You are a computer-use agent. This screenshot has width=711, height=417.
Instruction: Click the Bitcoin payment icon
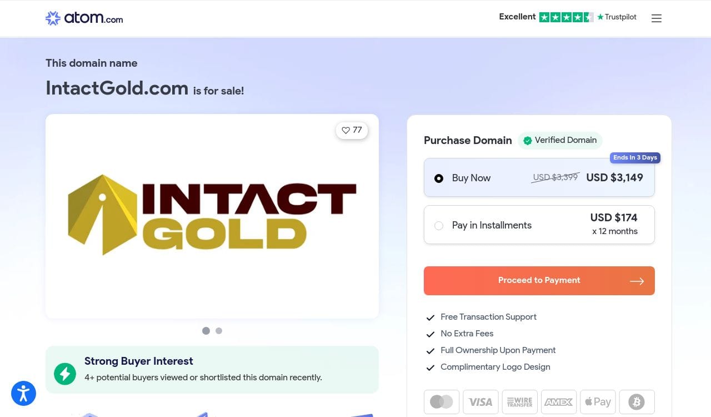coord(637,401)
